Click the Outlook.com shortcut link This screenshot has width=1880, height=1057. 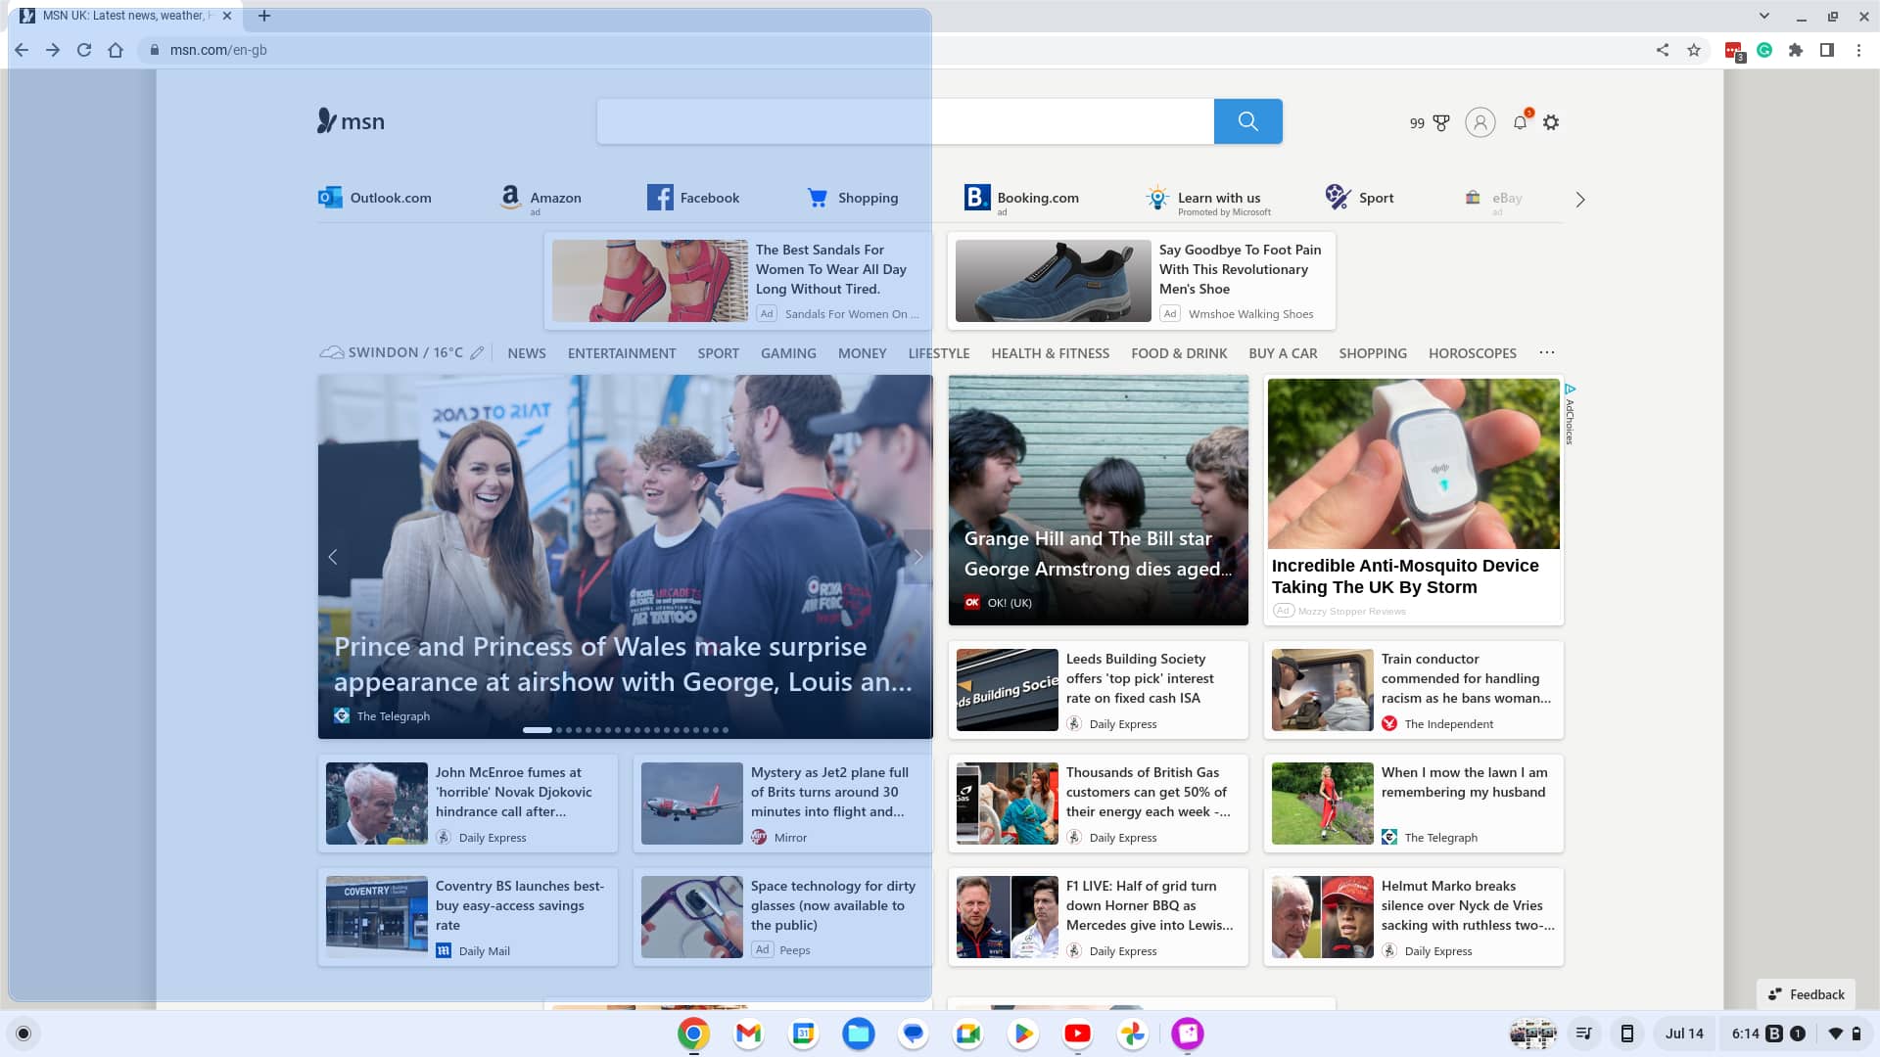pos(374,198)
